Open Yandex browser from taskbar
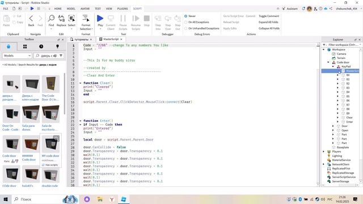The image size is (363, 204). [112, 199]
